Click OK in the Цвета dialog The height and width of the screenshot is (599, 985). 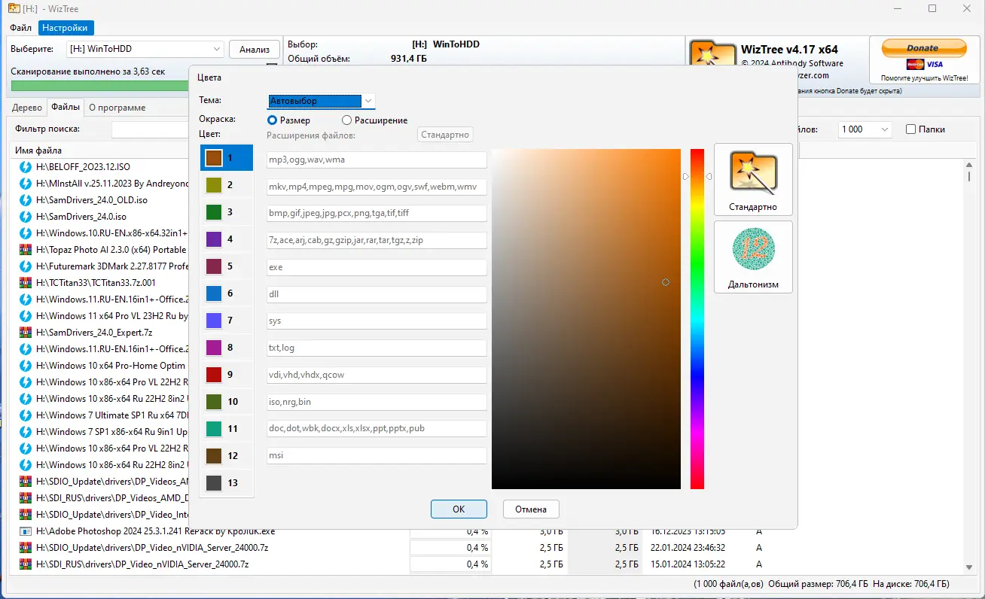(459, 509)
